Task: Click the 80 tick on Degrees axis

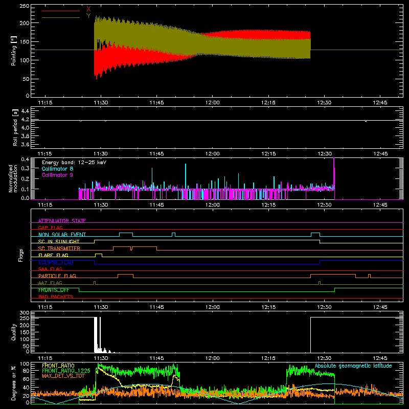Action: point(26,371)
